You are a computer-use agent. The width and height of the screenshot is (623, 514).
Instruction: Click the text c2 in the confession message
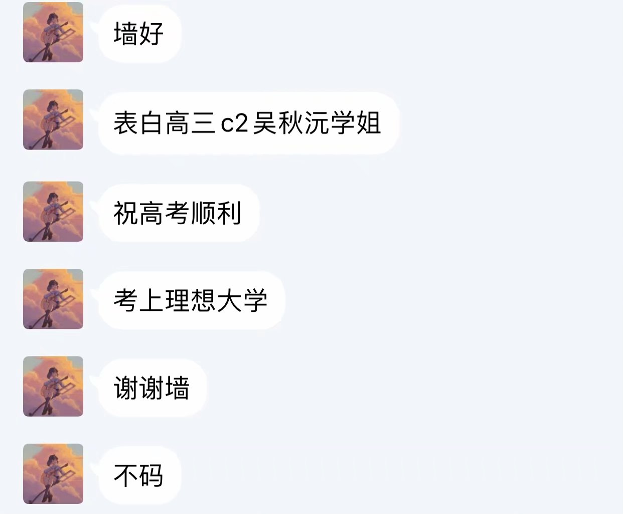tap(234, 123)
